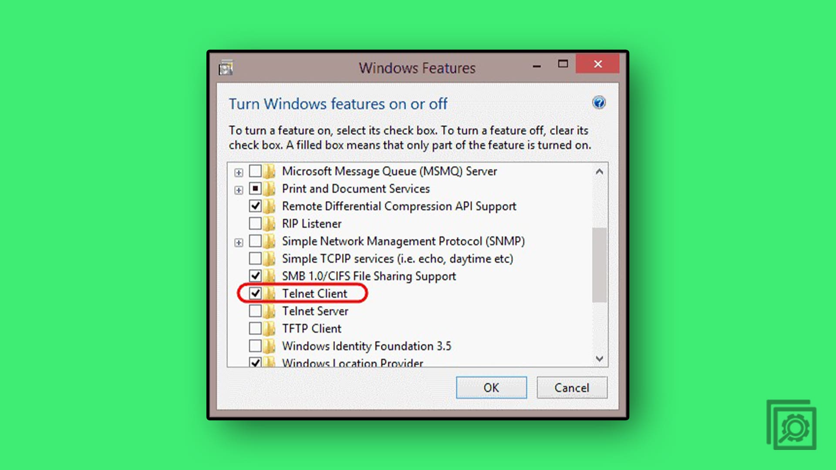
Task: Click the feature list scroll up arrow
Action: pyautogui.click(x=600, y=171)
